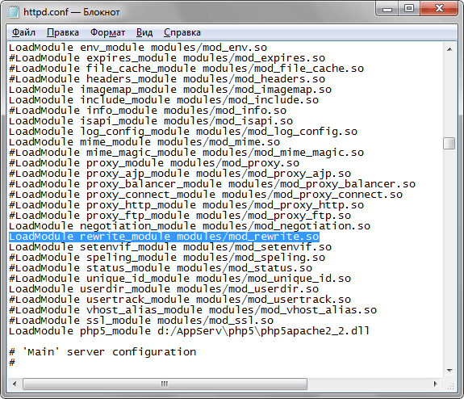464x399 pixels.
Task: Click the 'Main' server configuration comment
Action: click(x=102, y=352)
